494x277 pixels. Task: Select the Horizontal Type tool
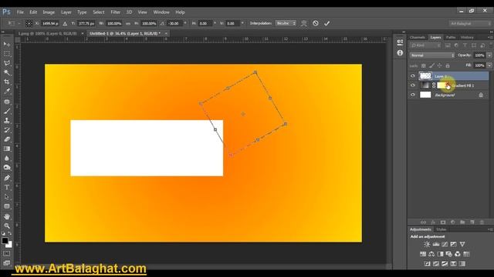click(x=7, y=188)
